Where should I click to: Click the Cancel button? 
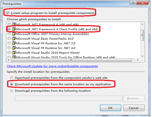pos(134,108)
